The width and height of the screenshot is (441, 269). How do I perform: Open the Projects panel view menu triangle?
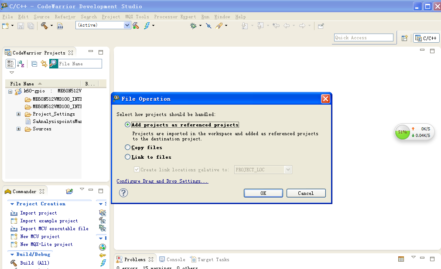[11, 72]
